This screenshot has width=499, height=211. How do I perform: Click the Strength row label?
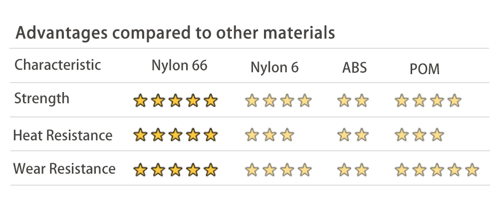[x=42, y=99]
